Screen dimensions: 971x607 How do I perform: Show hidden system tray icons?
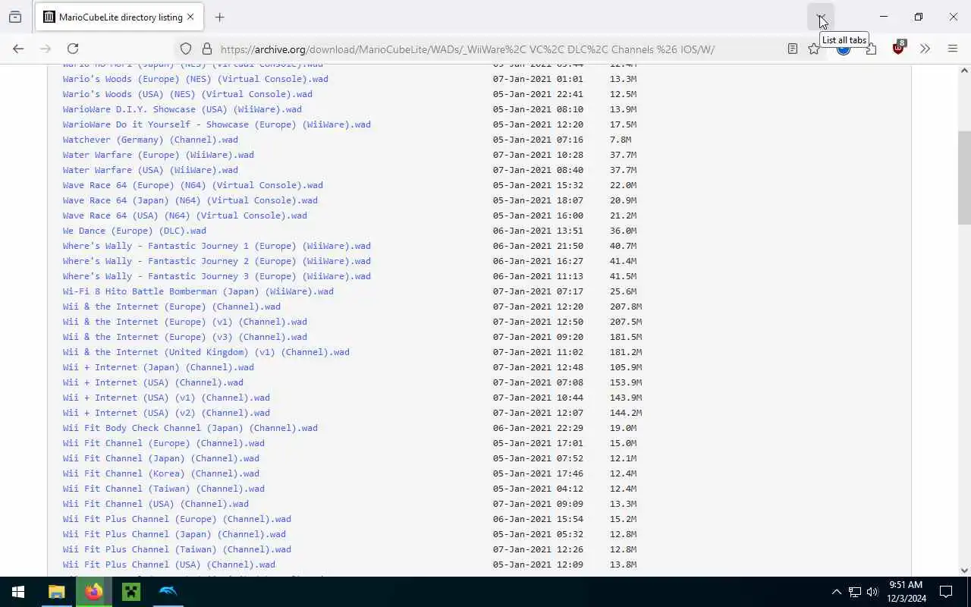(836, 592)
